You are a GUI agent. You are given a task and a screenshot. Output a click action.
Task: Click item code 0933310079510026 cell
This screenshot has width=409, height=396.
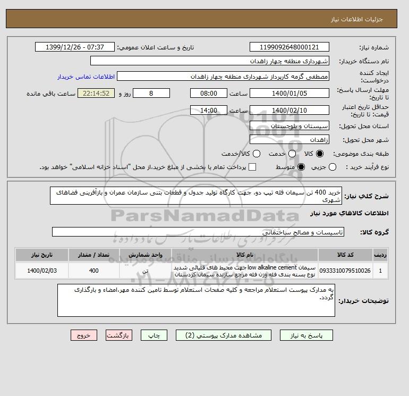click(345, 271)
